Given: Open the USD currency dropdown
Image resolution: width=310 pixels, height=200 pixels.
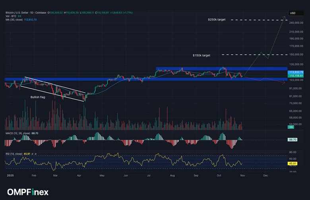Looking at the screenshot, I should pos(293,13).
